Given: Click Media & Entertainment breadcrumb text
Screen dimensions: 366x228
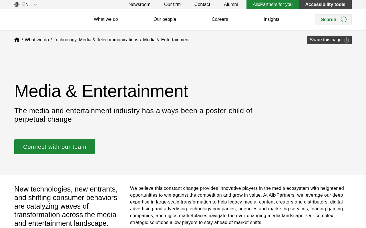Looking at the screenshot, I should [166, 40].
